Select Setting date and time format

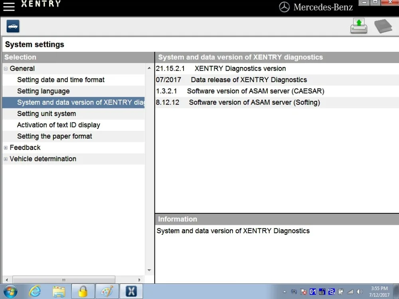pos(61,80)
